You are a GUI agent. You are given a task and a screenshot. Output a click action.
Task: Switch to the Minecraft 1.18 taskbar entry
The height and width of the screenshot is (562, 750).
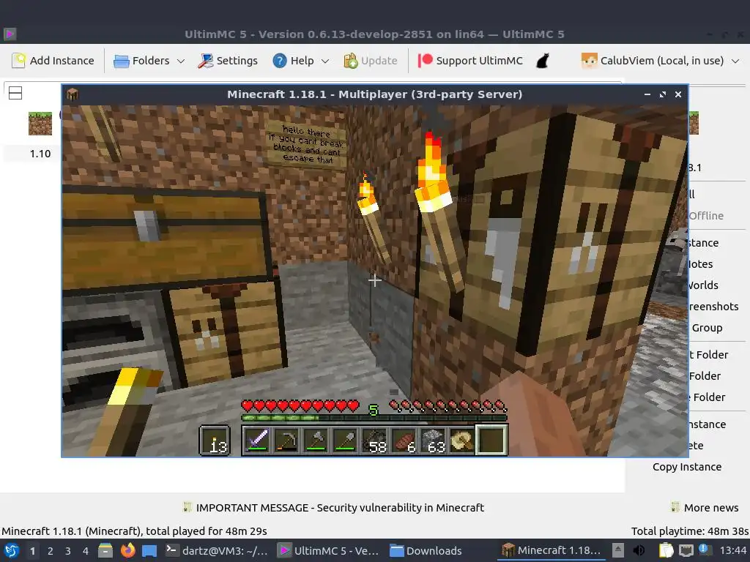551,550
